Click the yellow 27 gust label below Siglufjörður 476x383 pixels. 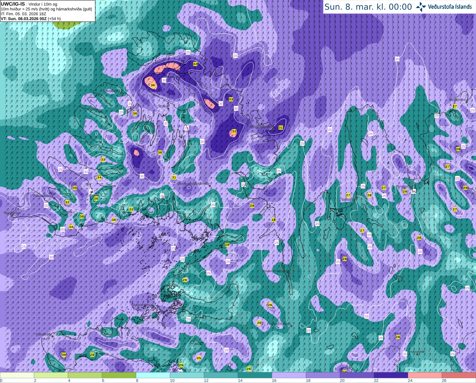(455, 106)
